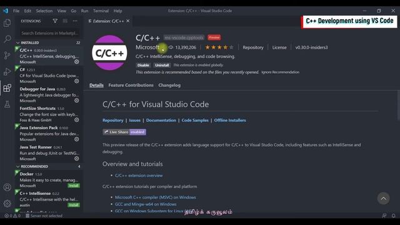This screenshot has width=400, height=225.
Task: Install the C++ Intellisense extension
Action: pos(74,205)
